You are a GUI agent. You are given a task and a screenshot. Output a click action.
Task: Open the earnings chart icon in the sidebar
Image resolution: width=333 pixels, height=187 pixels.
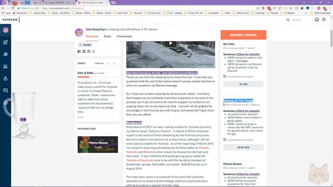tap(6, 66)
